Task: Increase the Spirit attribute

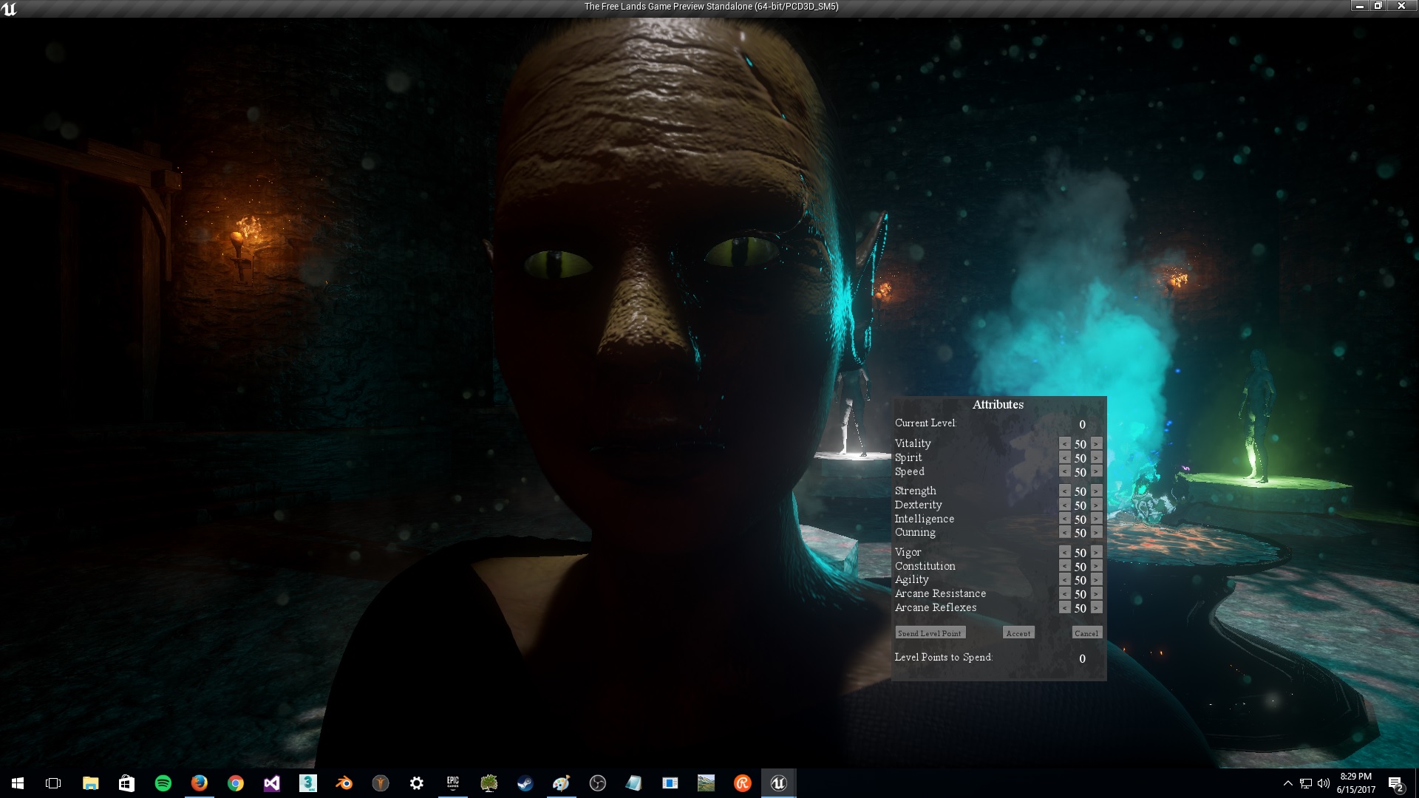Action: (x=1097, y=458)
